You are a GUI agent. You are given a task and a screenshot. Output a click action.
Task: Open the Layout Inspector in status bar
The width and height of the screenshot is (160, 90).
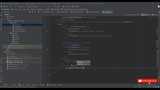coord(152,85)
